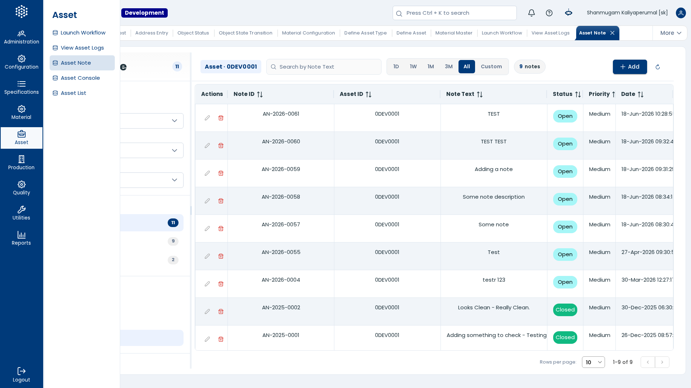Open View Asset Logs in Asset menu

point(82,48)
